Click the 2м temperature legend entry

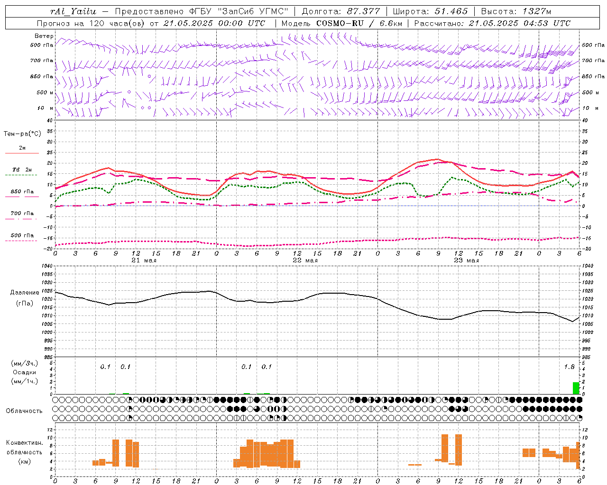coord(22,148)
